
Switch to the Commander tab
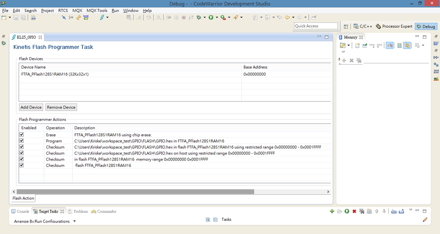coord(104,211)
